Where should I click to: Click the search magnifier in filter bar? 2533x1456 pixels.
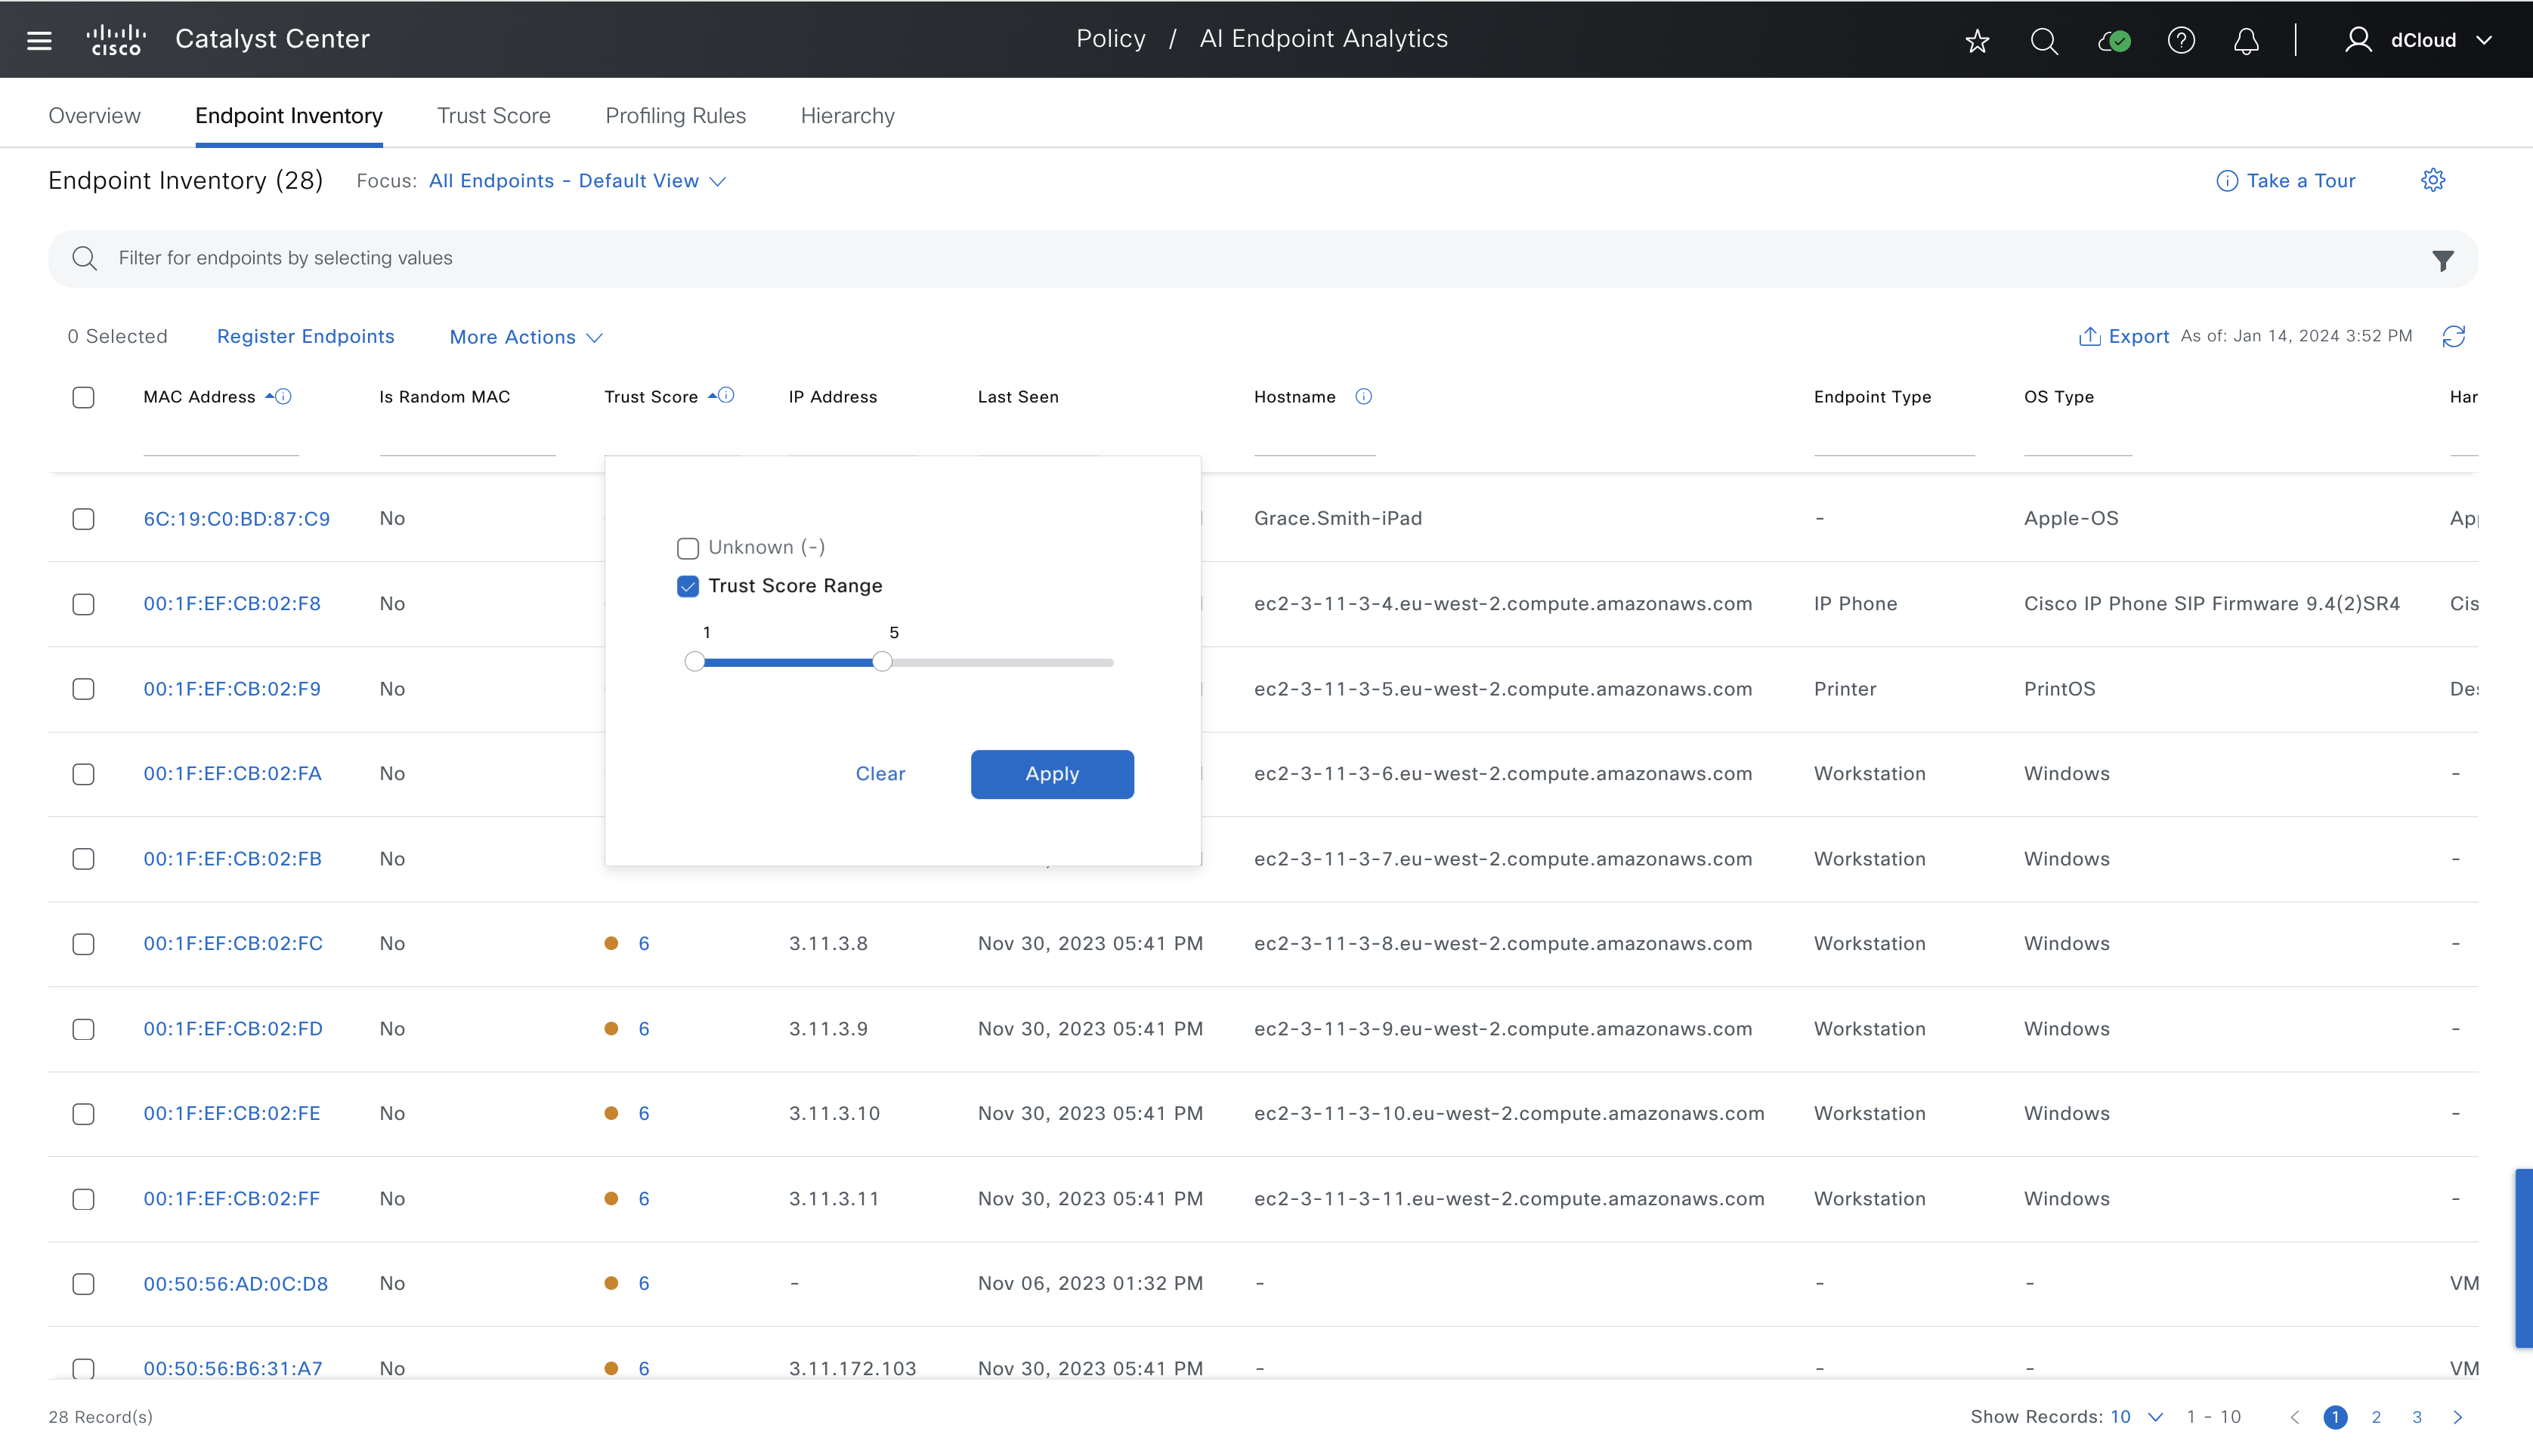point(85,259)
